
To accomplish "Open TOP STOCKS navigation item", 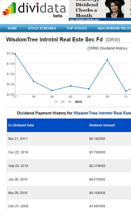I will point(77,28).
